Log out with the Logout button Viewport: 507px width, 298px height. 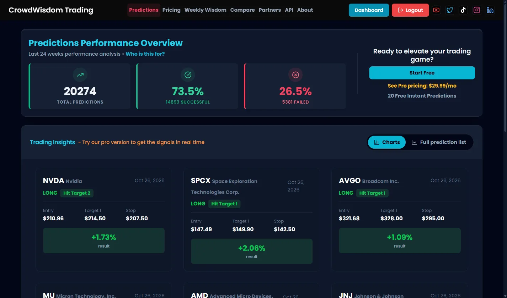[x=410, y=10]
